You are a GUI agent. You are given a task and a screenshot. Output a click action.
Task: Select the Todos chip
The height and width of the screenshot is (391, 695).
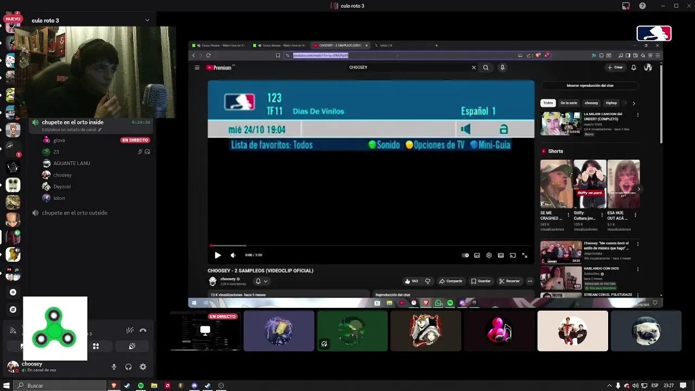(548, 103)
